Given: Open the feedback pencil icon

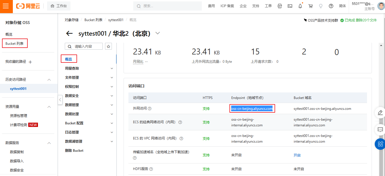Looking at the screenshot, I should coord(380,112).
